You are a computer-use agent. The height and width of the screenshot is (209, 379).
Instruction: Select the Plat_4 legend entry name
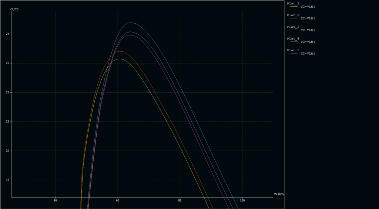(293, 38)
